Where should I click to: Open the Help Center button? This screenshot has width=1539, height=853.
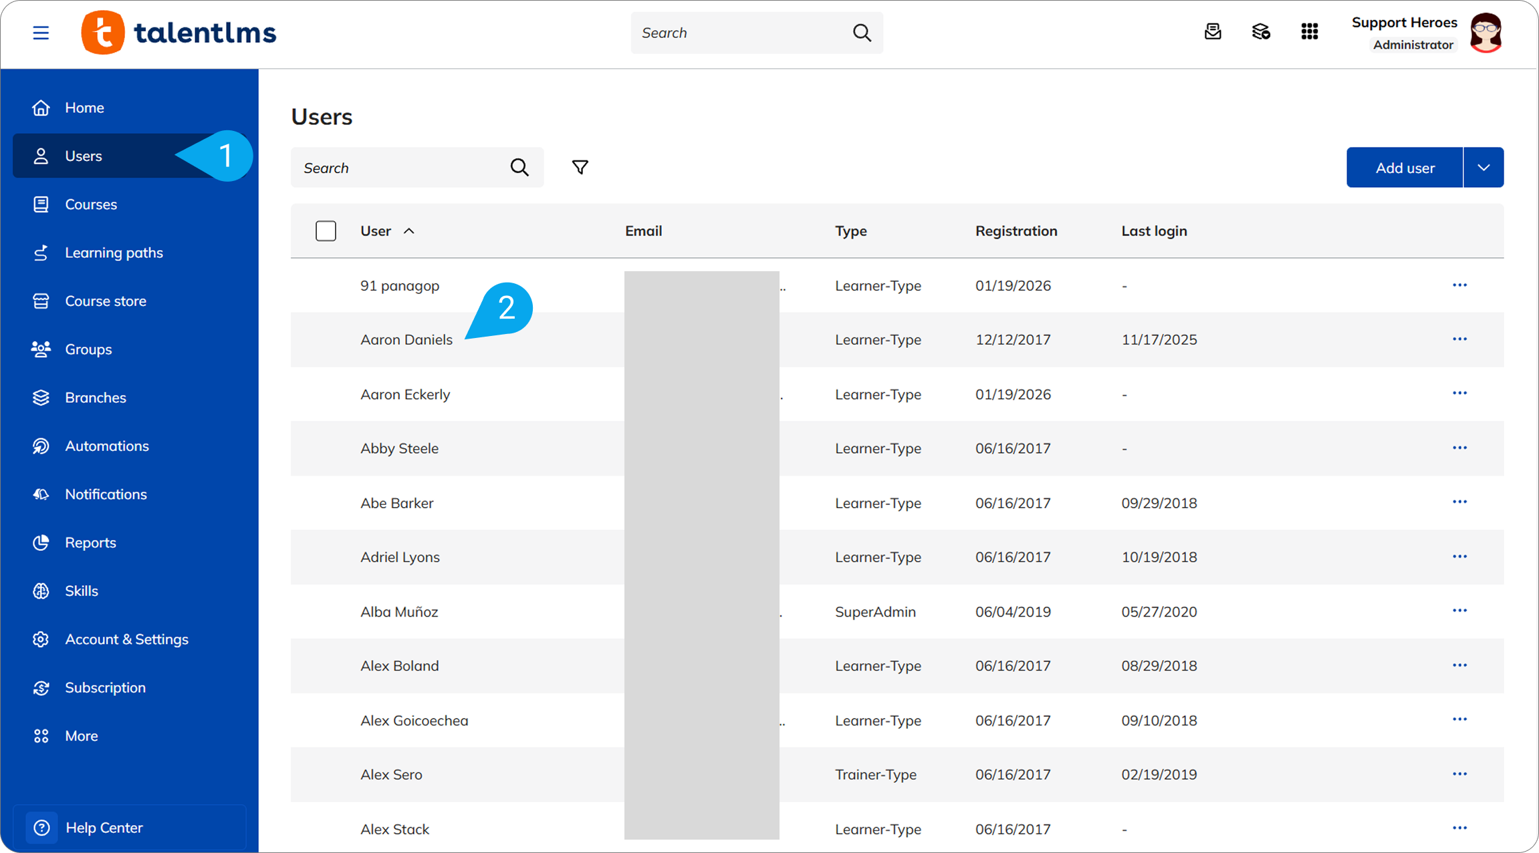[130, 828]
